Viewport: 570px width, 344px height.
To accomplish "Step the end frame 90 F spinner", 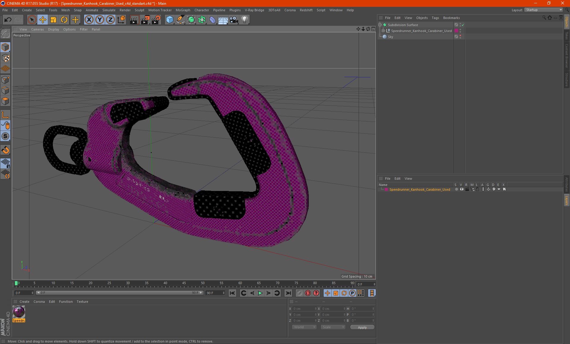I will pyautogui.click(x=224, y=293).
